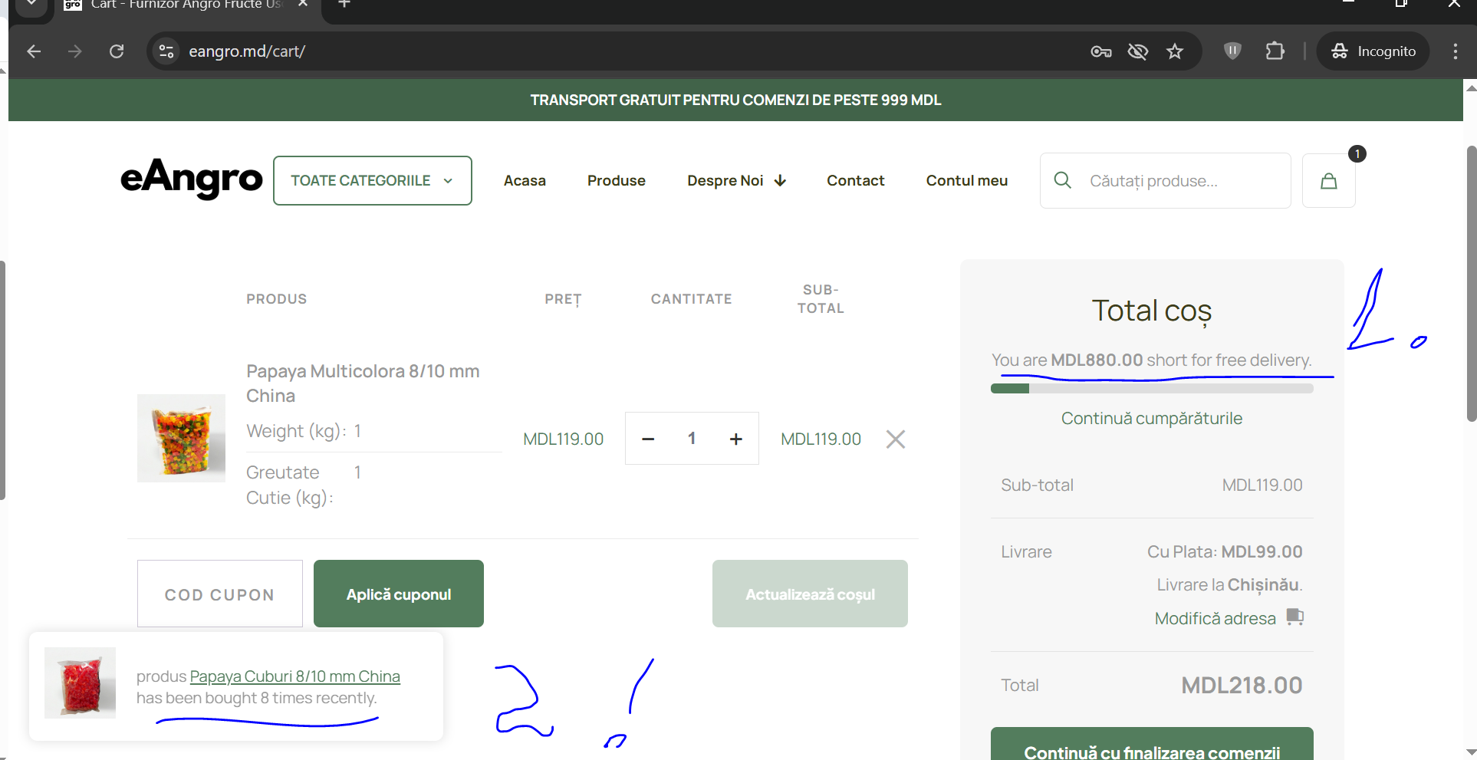The image size is (1477, 760).
Task: Open Contul meu menu item
Action: click(966, 181)
